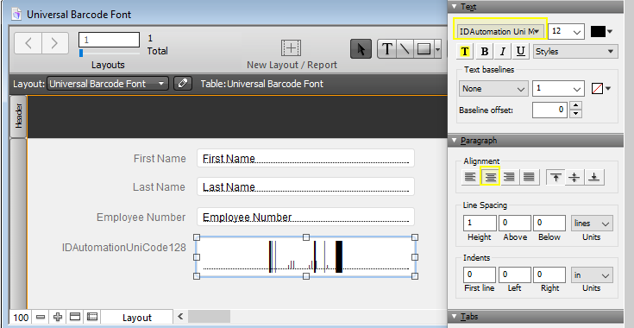This screenshot has height=328, width=634.
Task: Open text color swatch dropdown
Action: (602, 31)
